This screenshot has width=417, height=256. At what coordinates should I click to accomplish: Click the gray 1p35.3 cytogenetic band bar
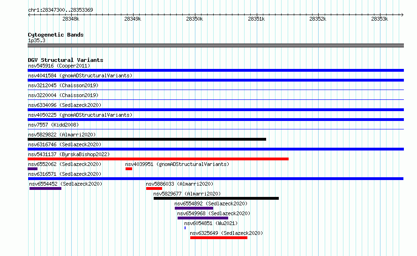tap(216, 45)
